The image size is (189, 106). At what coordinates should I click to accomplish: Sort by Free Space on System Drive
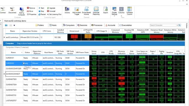tap(142, 52)
